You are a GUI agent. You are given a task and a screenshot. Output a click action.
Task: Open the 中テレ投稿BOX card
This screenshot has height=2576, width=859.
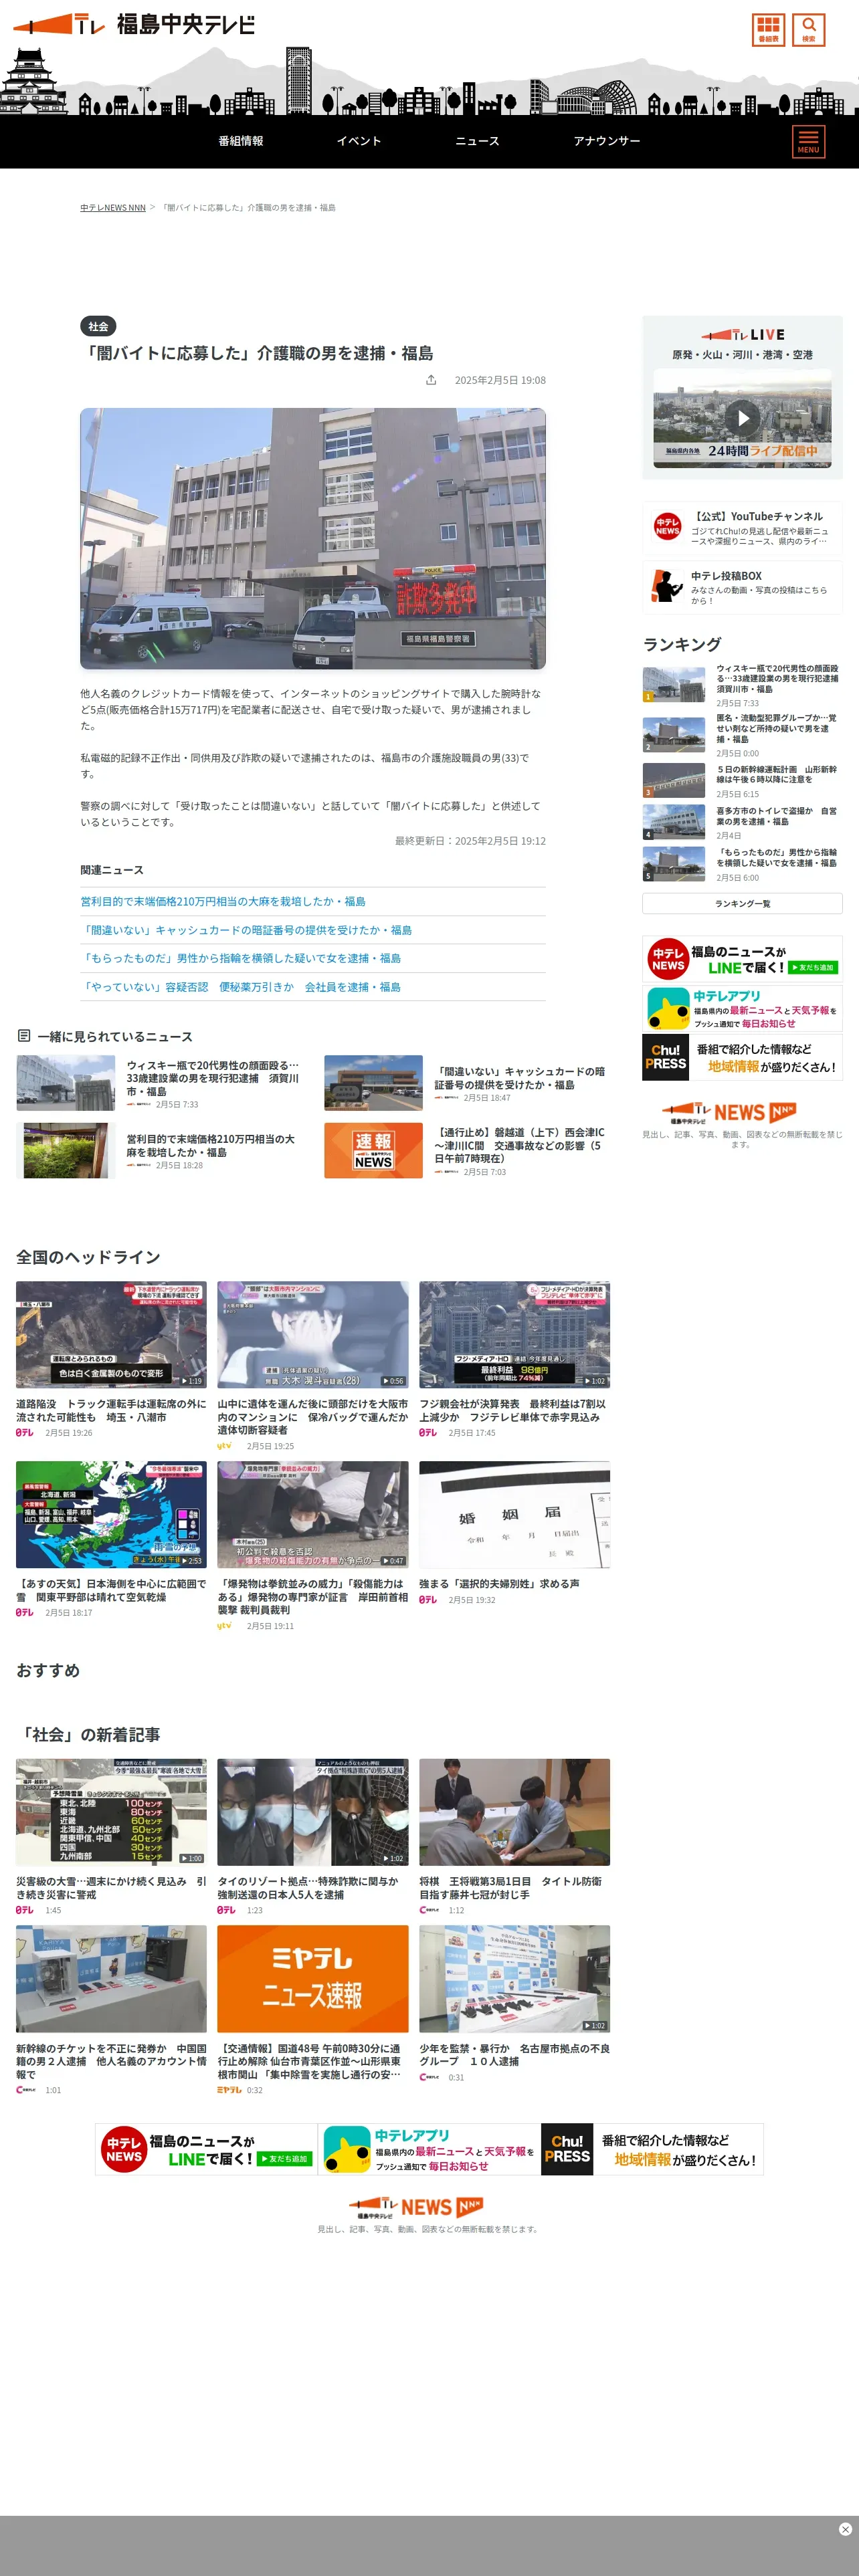point(742,587)
